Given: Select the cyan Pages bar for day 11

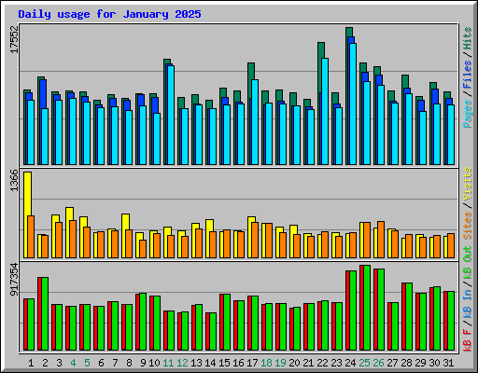Looking at the screenshot, I should click(171, 115).
